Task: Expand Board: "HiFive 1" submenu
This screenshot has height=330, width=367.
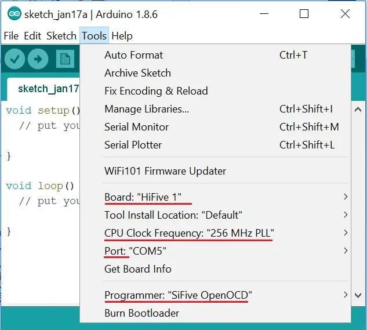Action: click(215, 197)
